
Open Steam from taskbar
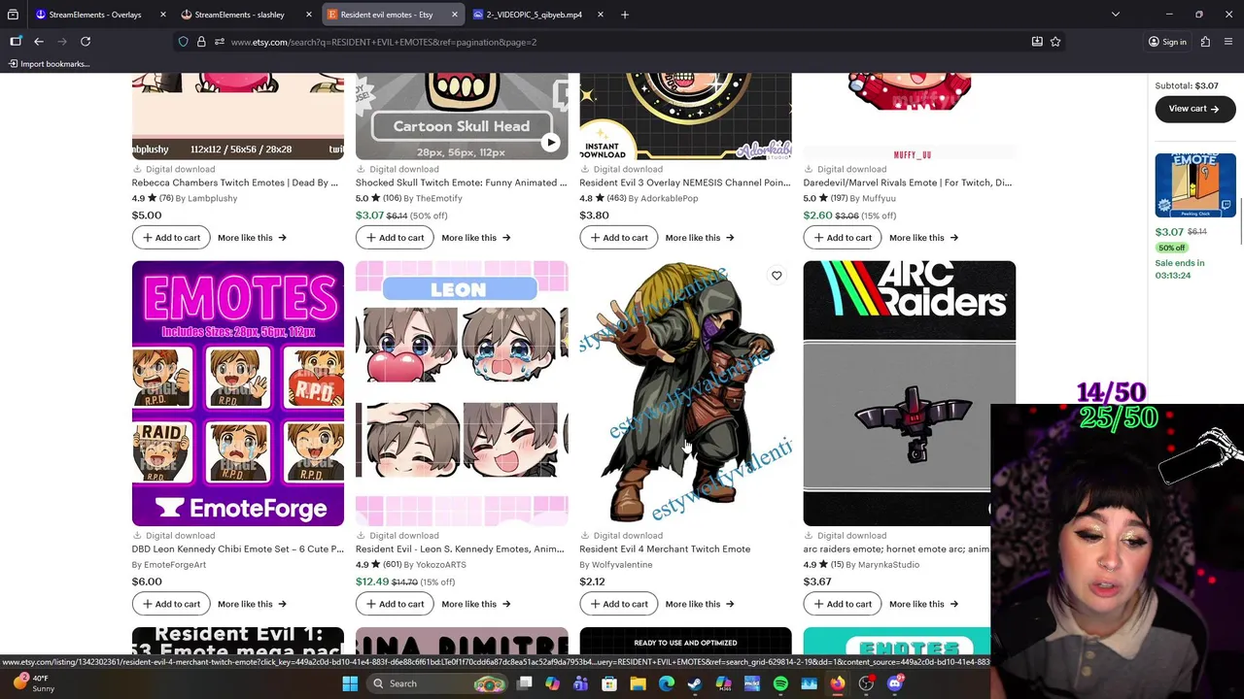coord(695,683)
